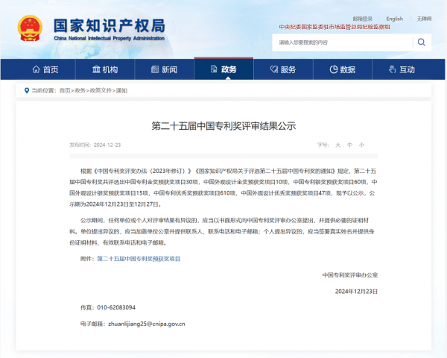Set font size to small (小)
This screenshot has width=447, height=358.
pos(361,145)
